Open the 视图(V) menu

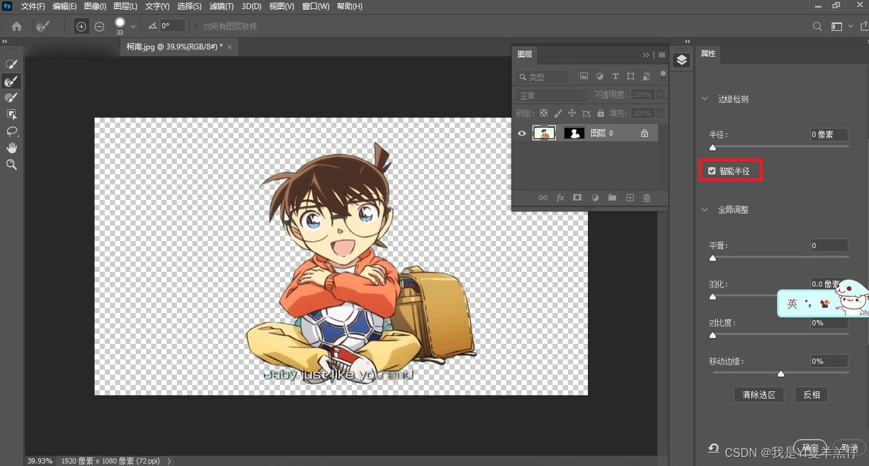click(x=282, y=6)
